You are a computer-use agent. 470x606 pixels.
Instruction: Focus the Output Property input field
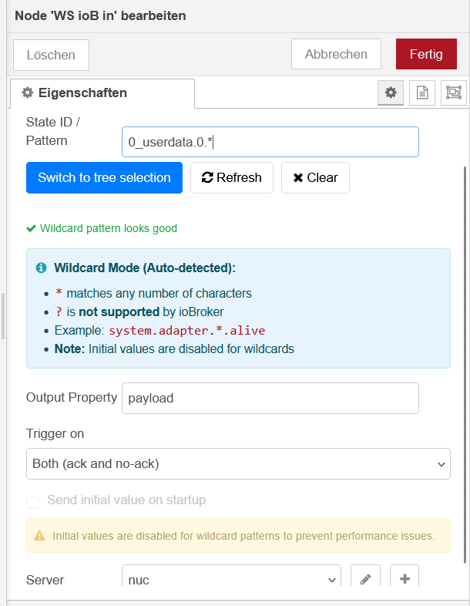click(270, 398)
